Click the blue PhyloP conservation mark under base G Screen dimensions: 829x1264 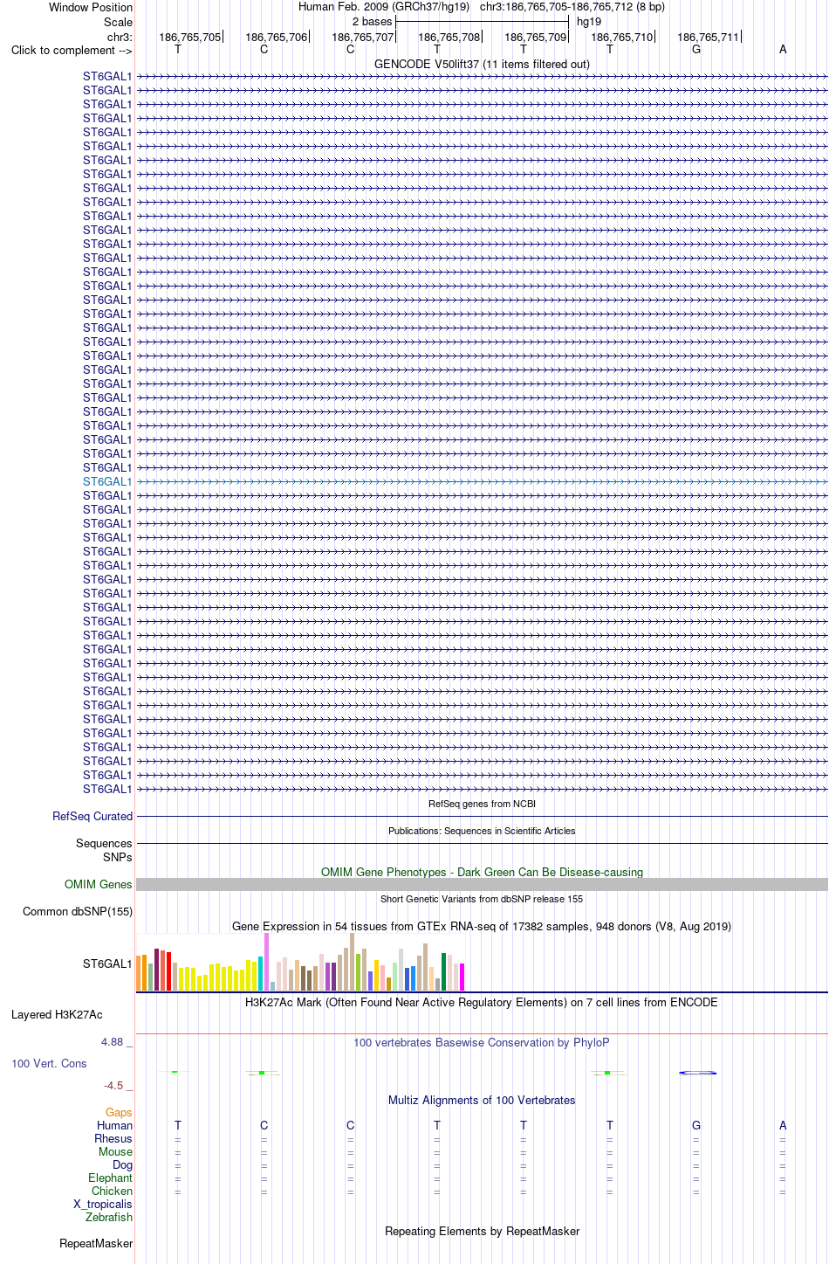pyautogui.click(x=697, y=1073)
